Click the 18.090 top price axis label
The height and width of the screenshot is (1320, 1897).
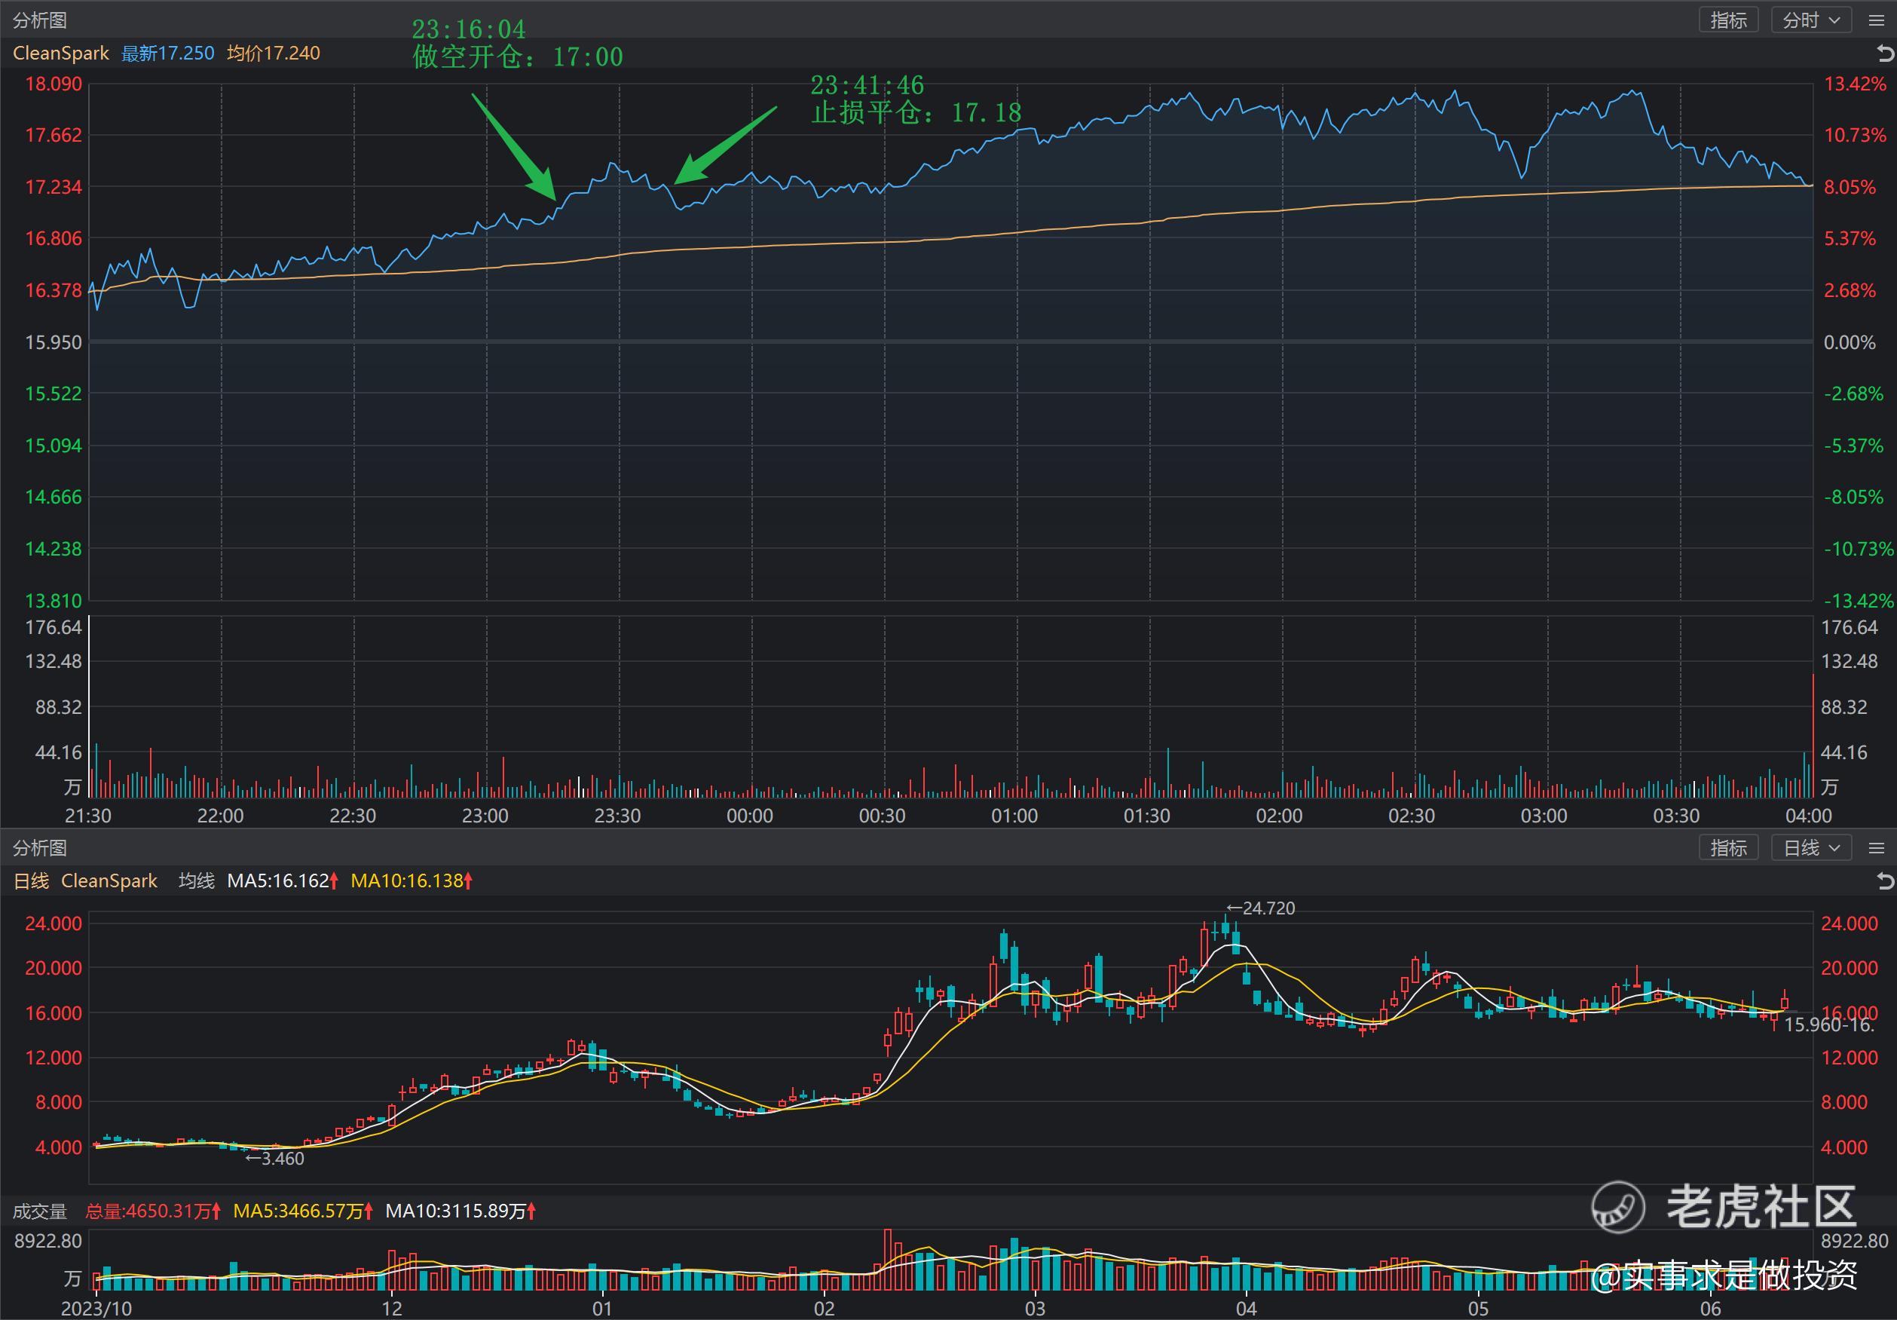[x=54, y=84]
